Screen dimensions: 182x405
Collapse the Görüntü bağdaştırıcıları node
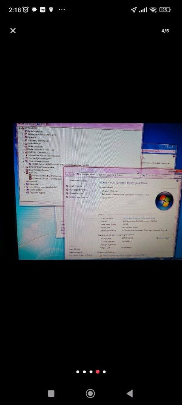tap(24, 161)
